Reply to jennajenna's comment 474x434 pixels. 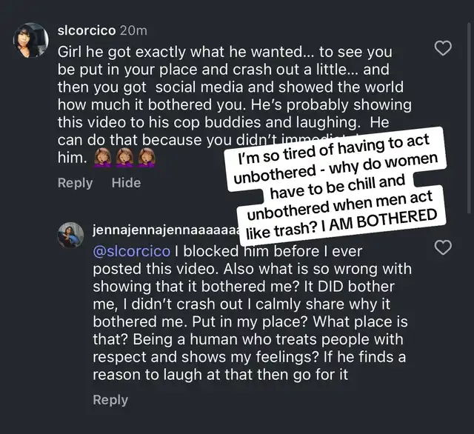(110, 400)
